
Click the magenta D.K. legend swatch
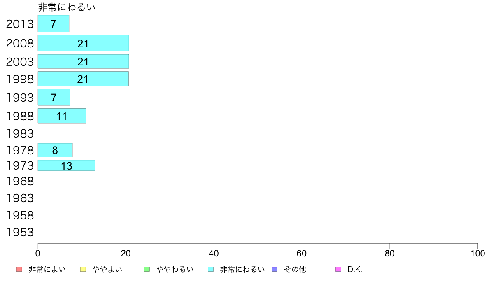[x=338, y=269]
